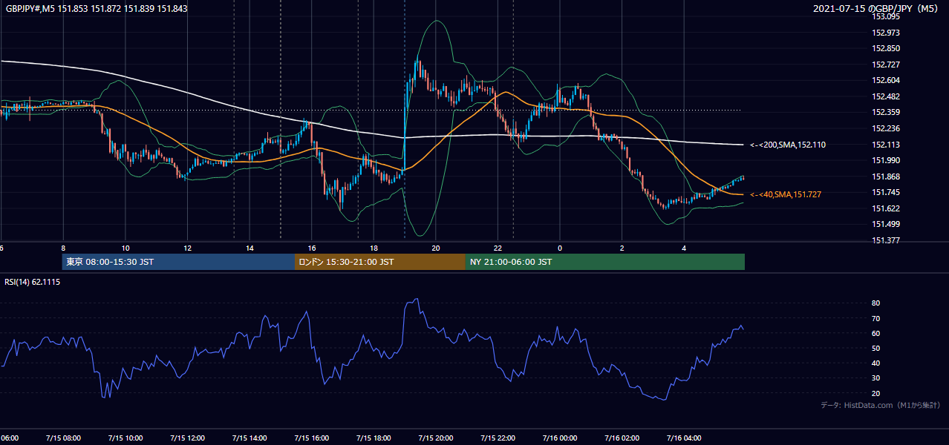Screen dimensions: 949x445
Task: Click hour tick 12 under price chart
Action: 187,248
